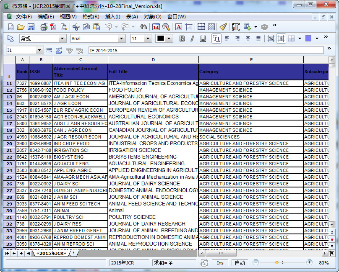Toggle underline formatting
The width and height of the screenshot is (339, 272).
click(x=203, y=38)
